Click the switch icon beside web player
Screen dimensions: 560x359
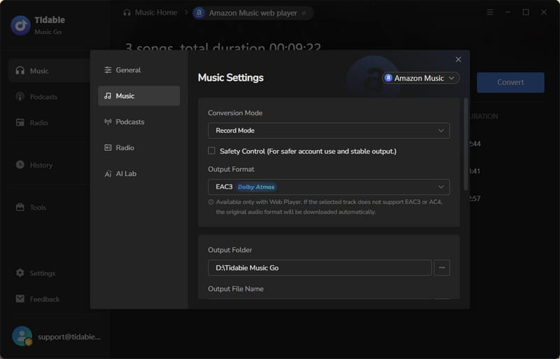pos(304,13)
